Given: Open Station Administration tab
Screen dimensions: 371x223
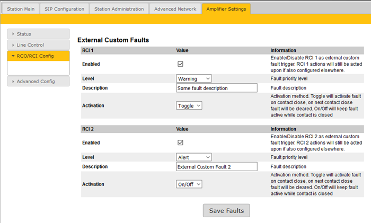Looking at the screenshot, I should tap(118, 9).
